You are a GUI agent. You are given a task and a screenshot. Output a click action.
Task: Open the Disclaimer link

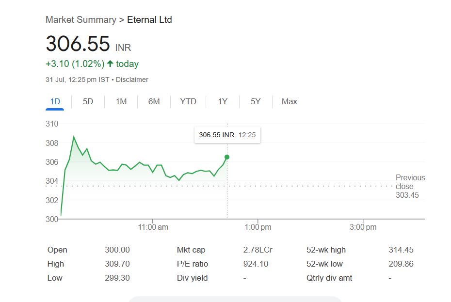coord(132,79)
